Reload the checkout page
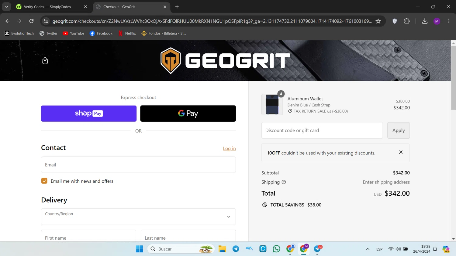Image resolution: width=456 pixels, height=256 pixels. click(x=31, y=21)
